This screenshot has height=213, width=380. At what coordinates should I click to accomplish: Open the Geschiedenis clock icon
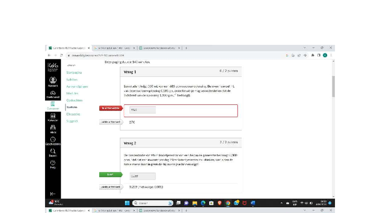53,141
